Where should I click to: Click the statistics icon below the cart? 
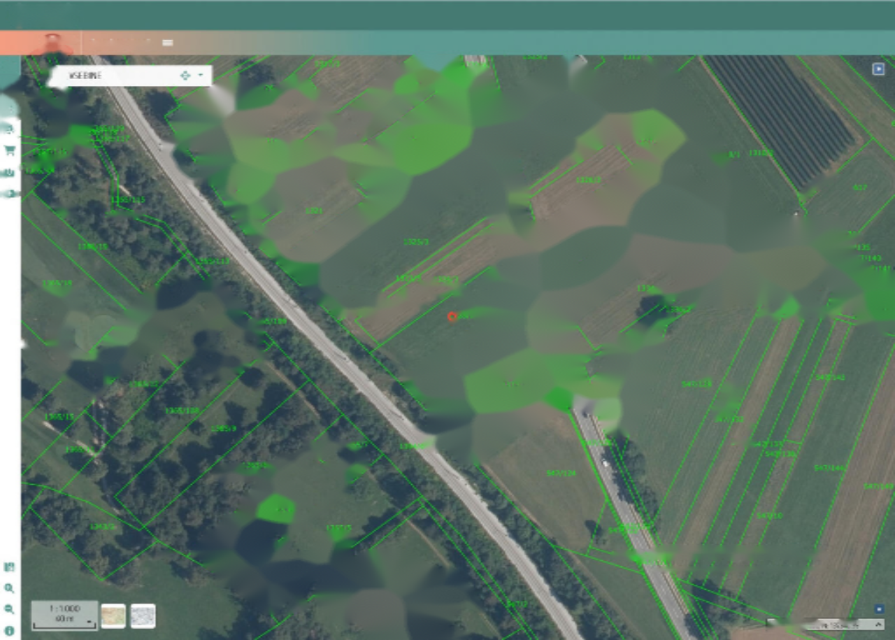click(x=10, y=172)
